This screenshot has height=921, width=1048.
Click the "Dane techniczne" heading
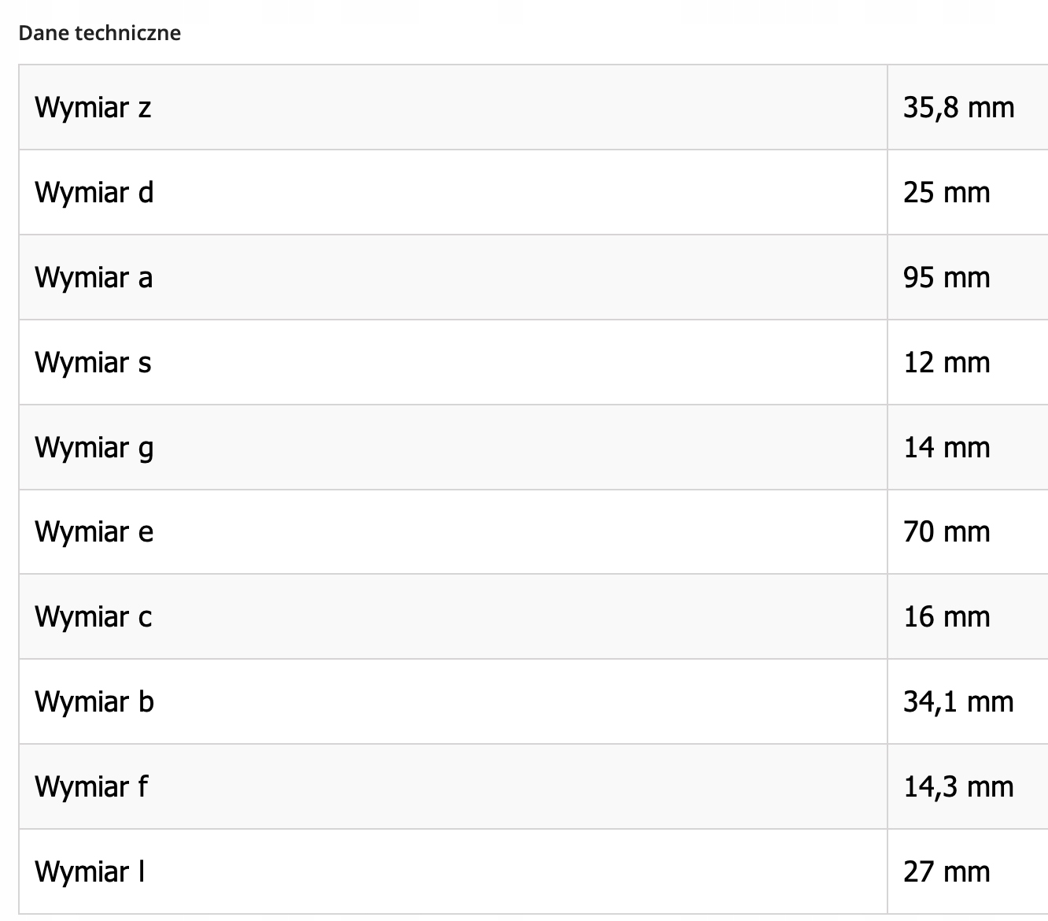coord(99,33)
